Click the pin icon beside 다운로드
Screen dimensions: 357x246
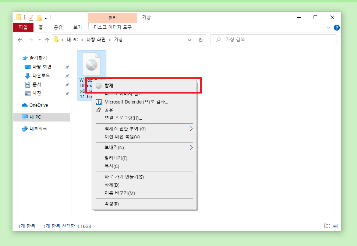[67, 76]
